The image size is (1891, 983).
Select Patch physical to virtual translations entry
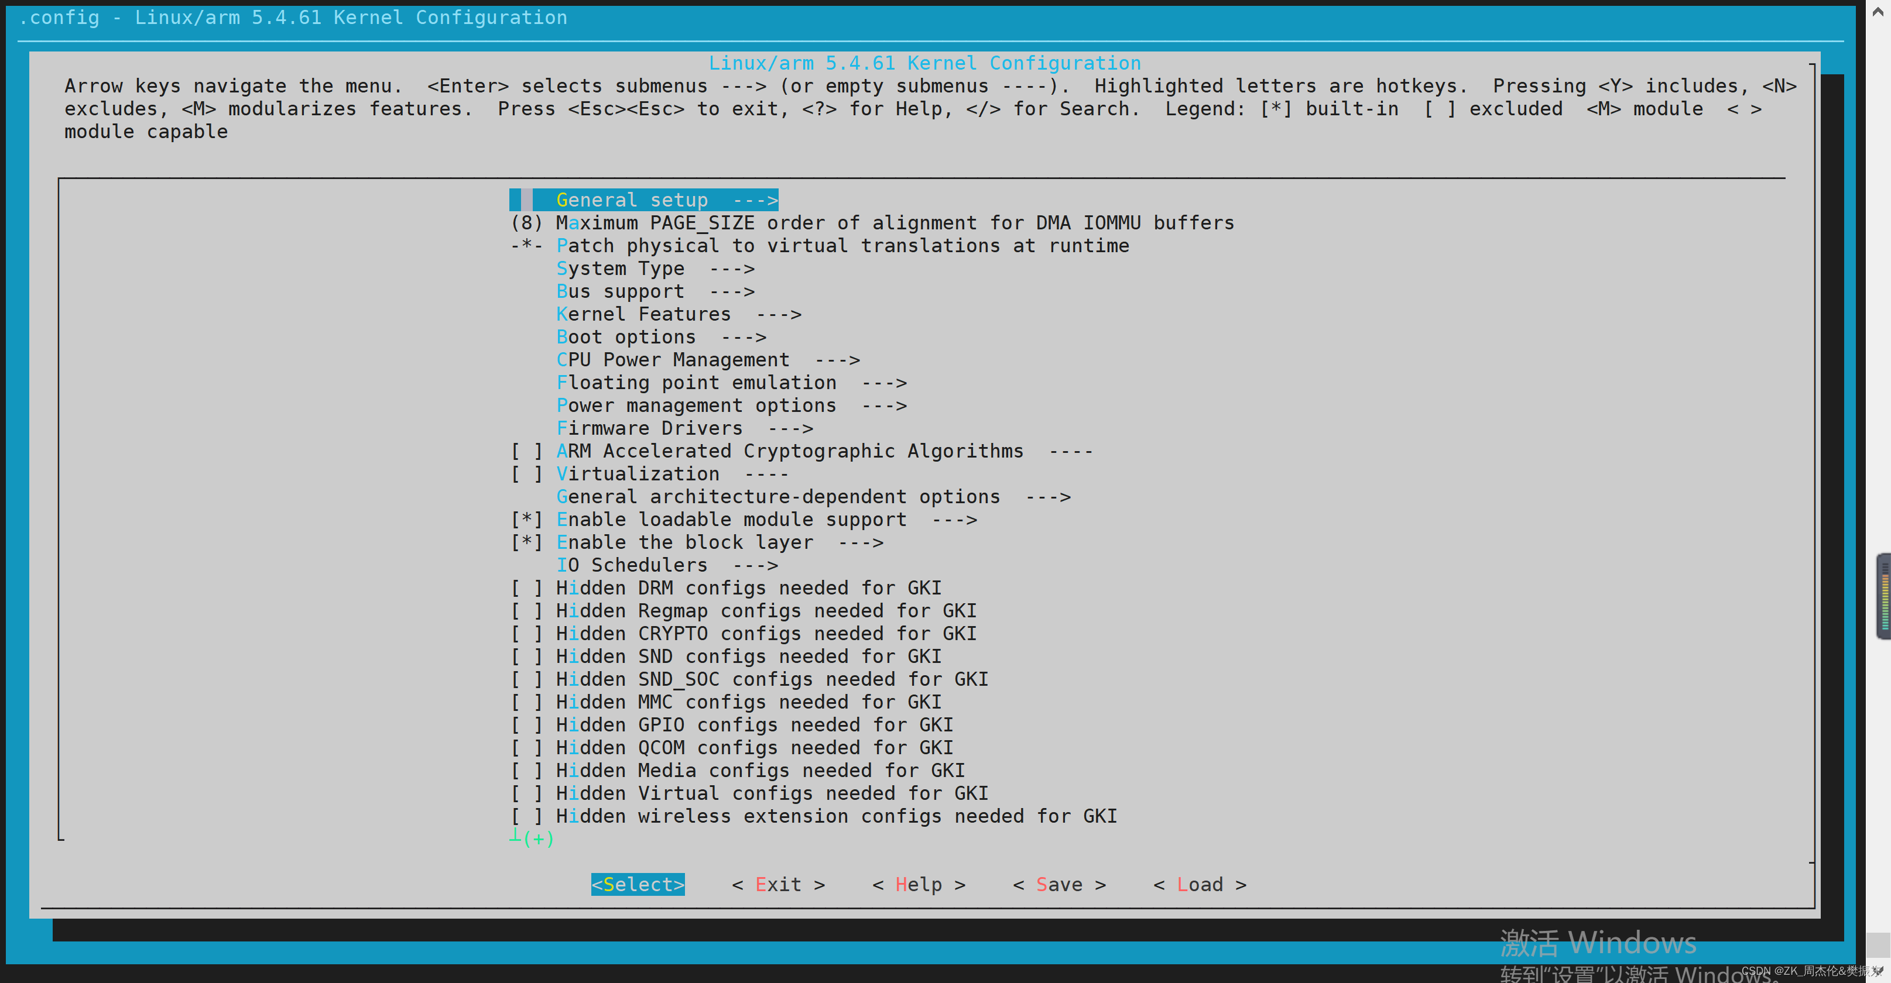(819, 245)
